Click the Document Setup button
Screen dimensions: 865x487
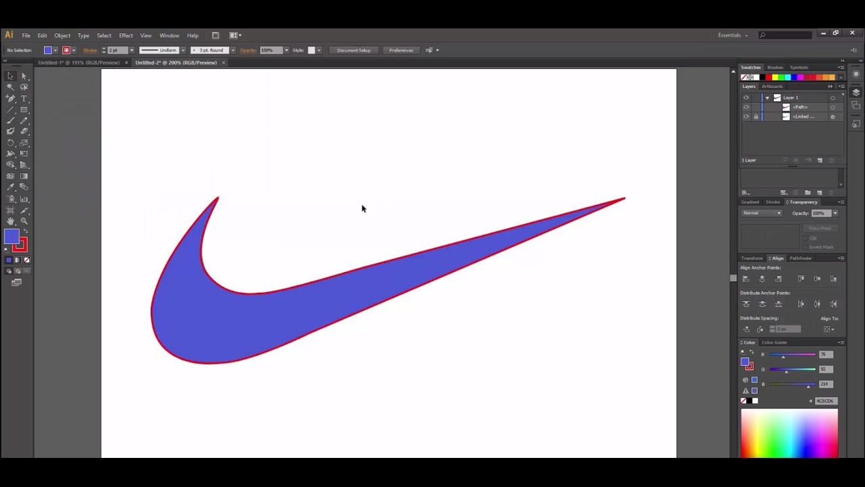pos(353,50)
